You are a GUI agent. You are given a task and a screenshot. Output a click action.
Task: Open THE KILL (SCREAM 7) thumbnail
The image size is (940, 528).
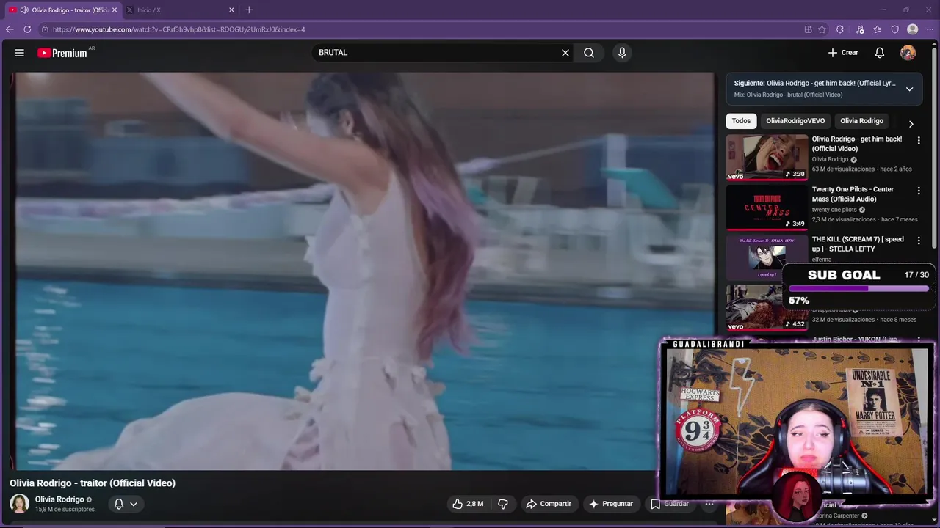[767, 257]
